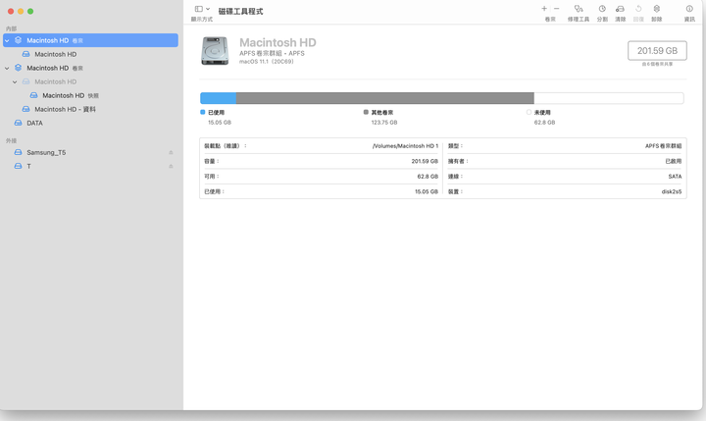
Task: Run 修理工具 First Aid from toolbar
Action: pyautogui.click(x=579, y=9)
